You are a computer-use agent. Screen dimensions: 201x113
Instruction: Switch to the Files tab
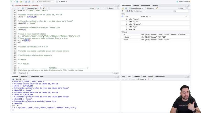point(123,76)
